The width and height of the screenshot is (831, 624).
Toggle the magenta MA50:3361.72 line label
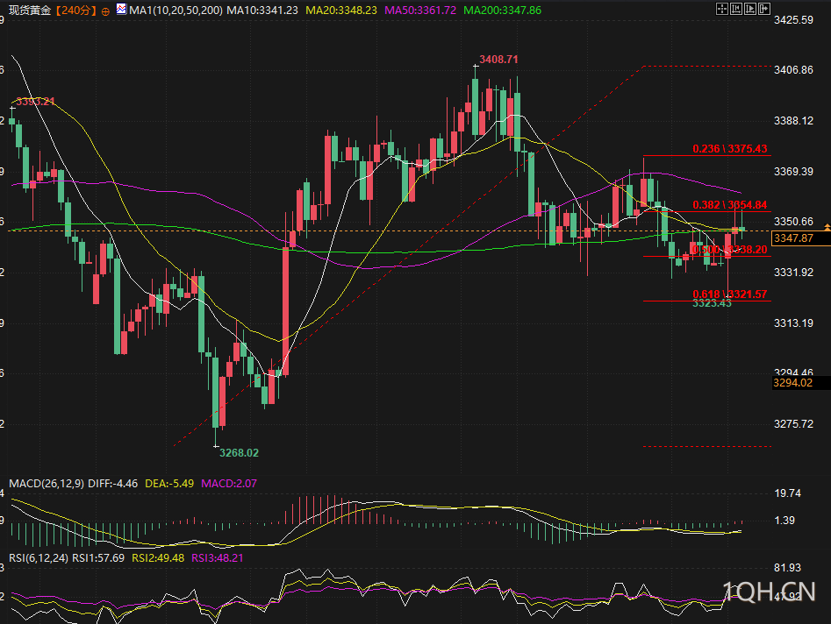(420, 10)
